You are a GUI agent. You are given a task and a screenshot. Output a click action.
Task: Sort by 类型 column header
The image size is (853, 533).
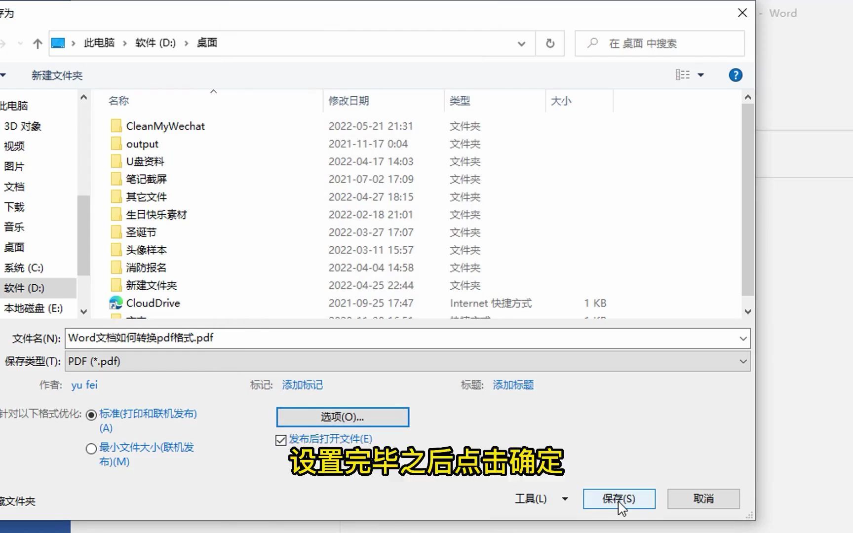(460, 101)
